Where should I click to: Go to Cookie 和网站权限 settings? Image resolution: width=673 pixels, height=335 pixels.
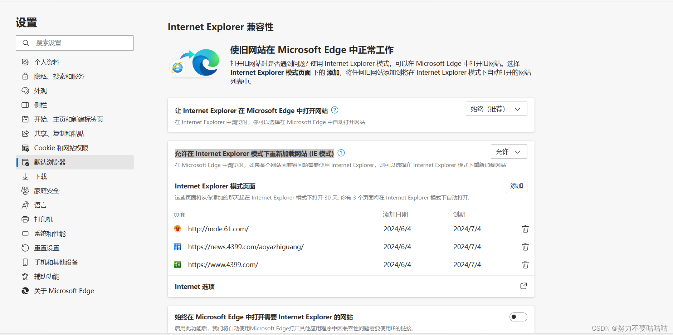61,148
